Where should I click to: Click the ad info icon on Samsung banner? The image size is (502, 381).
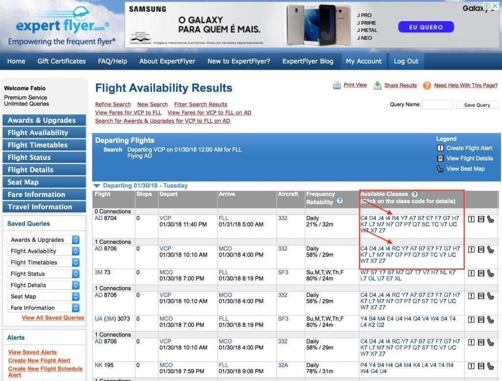(487, 6)
